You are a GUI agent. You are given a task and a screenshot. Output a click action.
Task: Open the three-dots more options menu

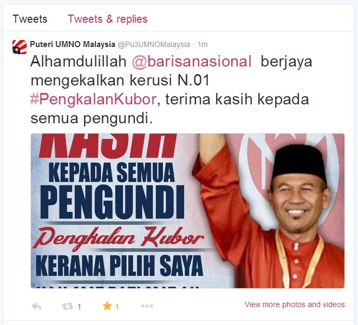147,306
